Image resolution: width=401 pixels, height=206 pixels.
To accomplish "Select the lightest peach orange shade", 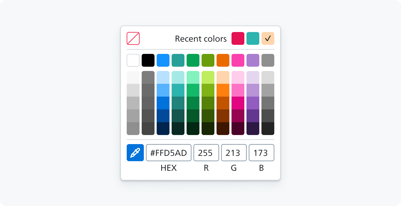I will pos(223,77).
